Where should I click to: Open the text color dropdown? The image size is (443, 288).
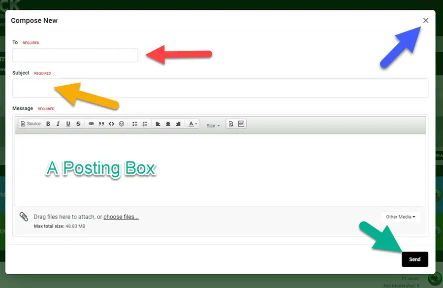point(193,124)
